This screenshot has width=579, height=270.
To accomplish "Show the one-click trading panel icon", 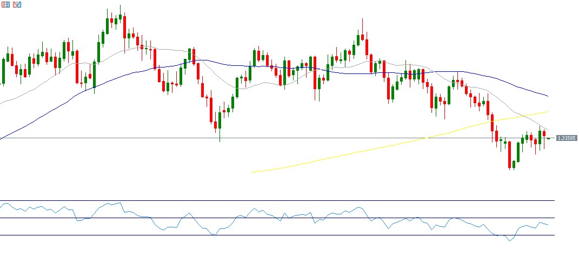I will 17,4.
